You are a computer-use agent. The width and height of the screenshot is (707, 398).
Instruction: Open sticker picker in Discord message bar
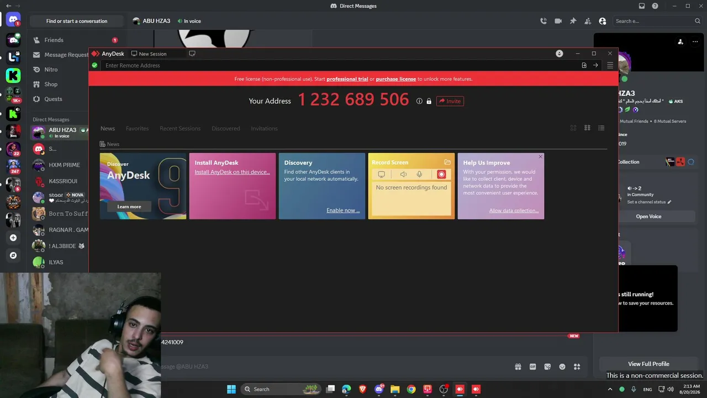pos(547,366)
